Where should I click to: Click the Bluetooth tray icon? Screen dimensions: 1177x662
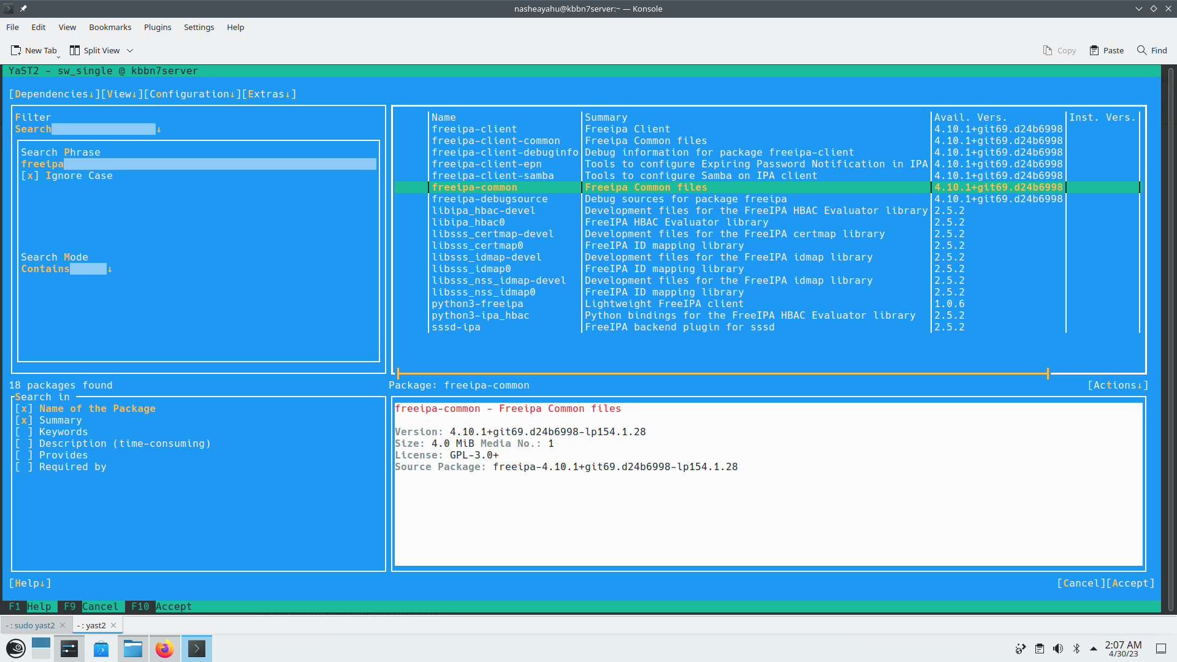click(1076, 649)
